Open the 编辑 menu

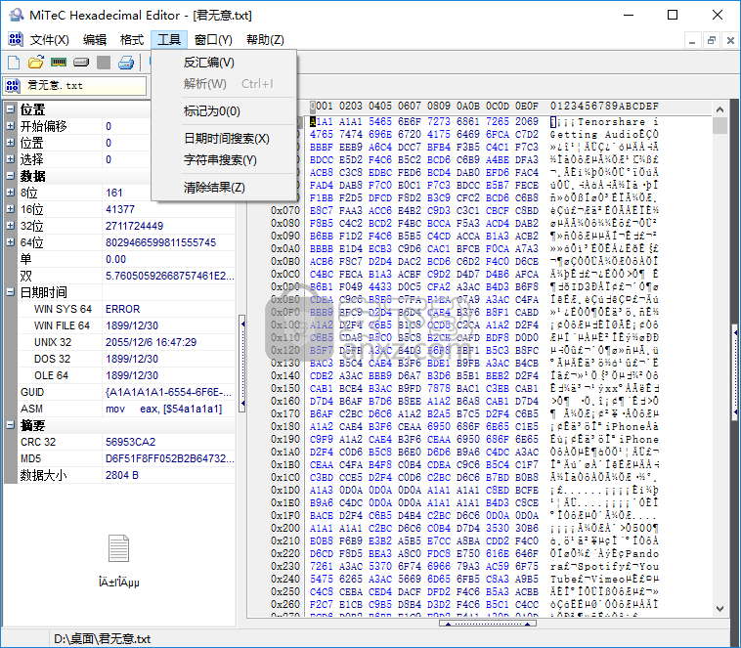(x=95, y=40)
